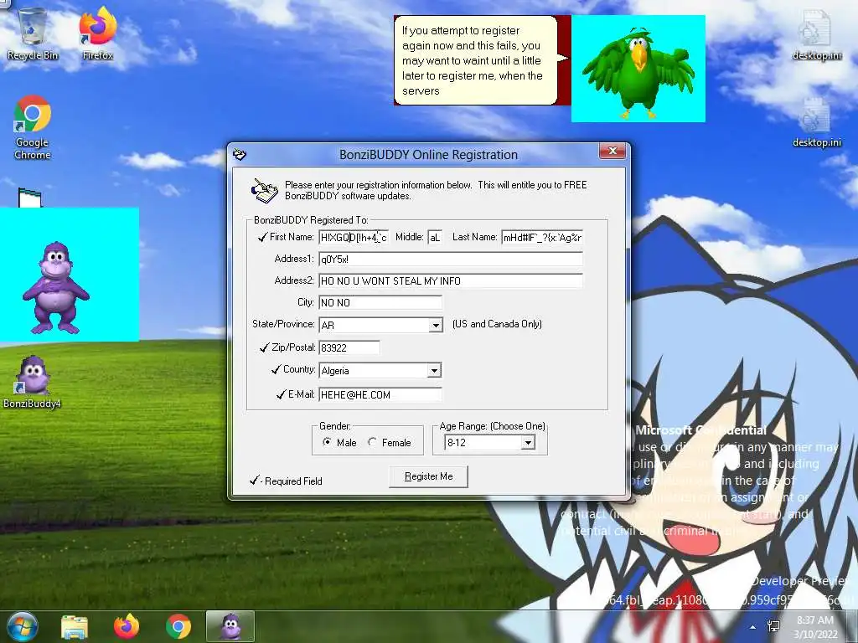This screenshot has width=858, height=643.
Task: Click the notepad and pen registration icon
Action: [264, 190]
